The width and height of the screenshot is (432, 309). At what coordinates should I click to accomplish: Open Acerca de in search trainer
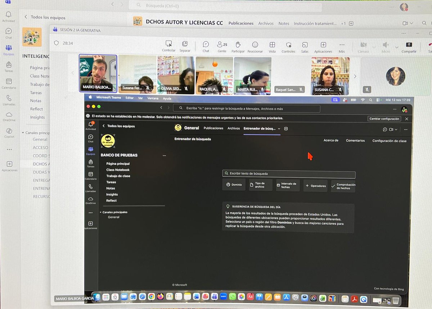[331, 140]
